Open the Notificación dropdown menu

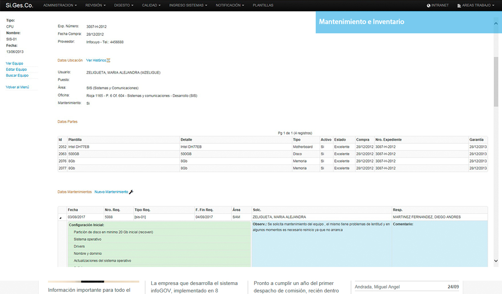click(230, 5)
